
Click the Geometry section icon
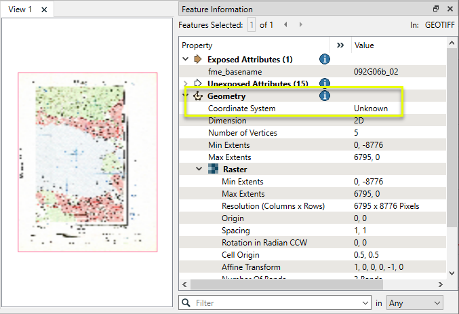click(x=198, y=96)
